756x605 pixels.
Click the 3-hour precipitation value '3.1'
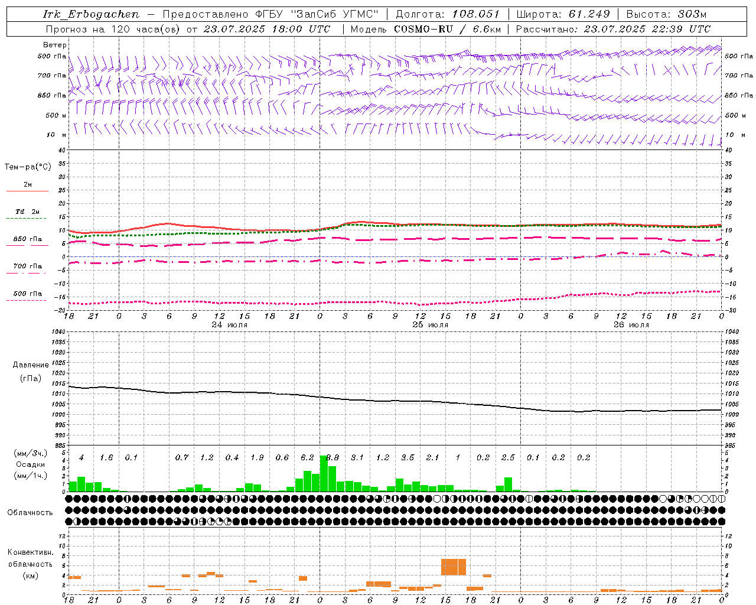pyautogui.click(x=357, y=458)
